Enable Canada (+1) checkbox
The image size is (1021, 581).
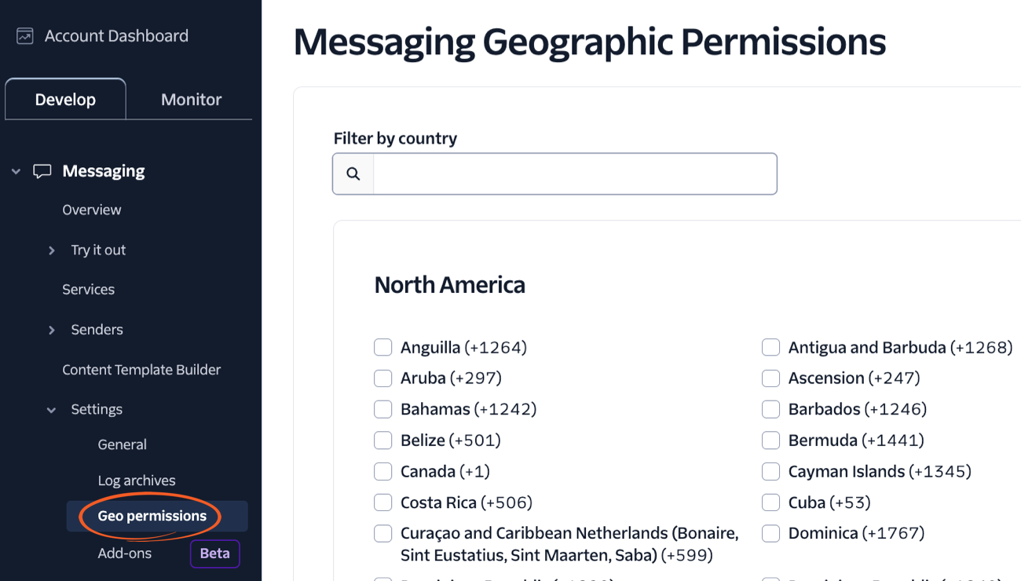pyautogui.click(x=382, y=471)
